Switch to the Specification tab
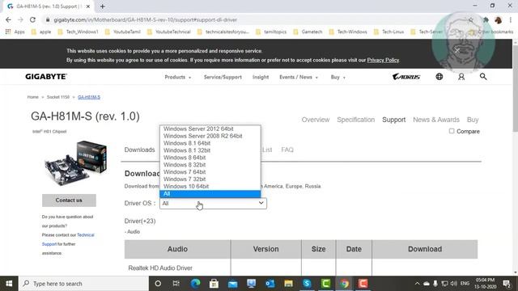Screen dimensions: 518x291 356,120
